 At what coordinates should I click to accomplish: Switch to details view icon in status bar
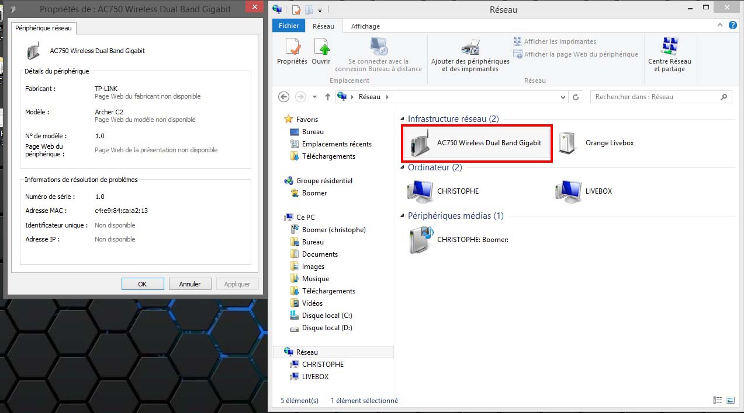(x=718, y=400)
